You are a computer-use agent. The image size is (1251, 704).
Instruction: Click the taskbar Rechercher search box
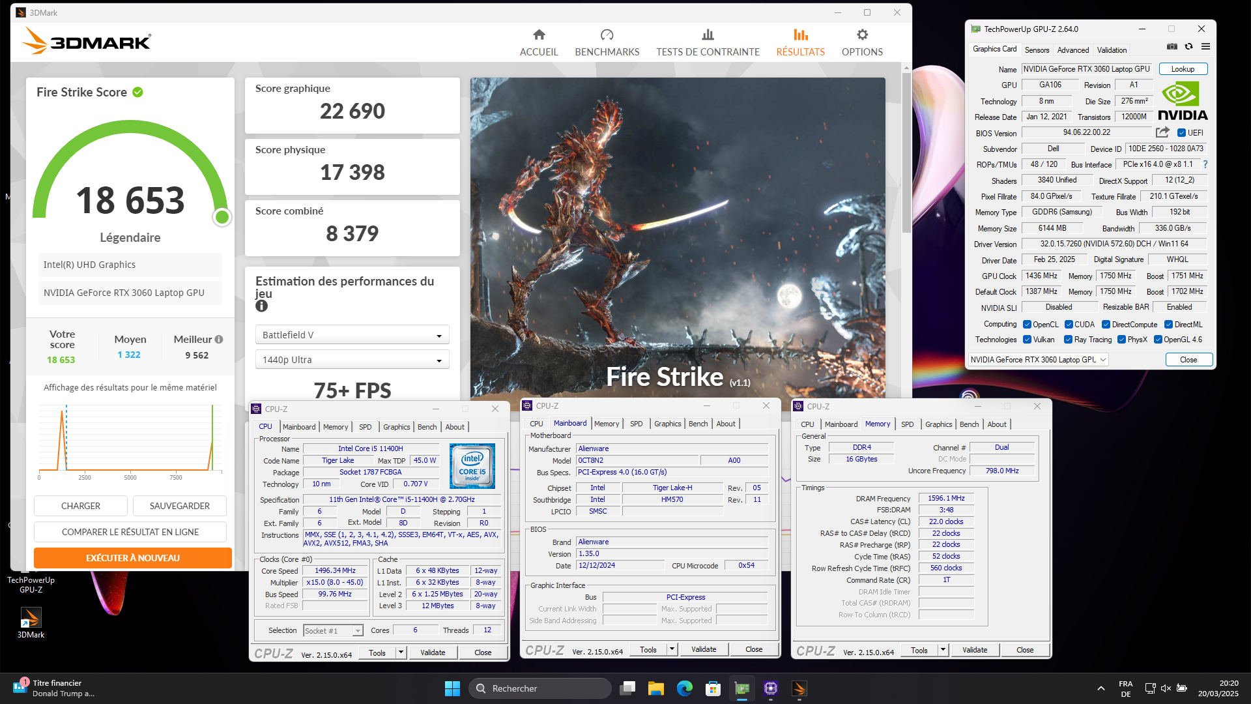(540, 688)
